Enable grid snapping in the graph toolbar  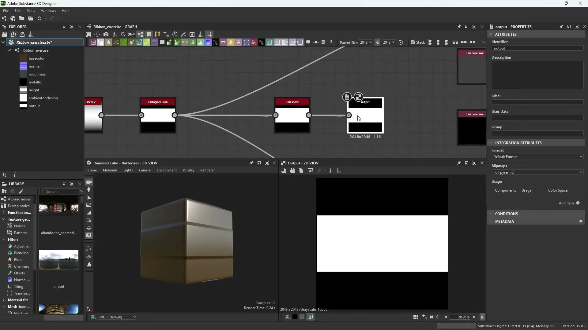point(209,34)
